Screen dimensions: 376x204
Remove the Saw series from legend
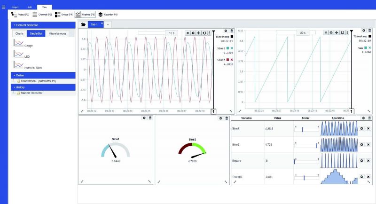[x=369, y=48]
